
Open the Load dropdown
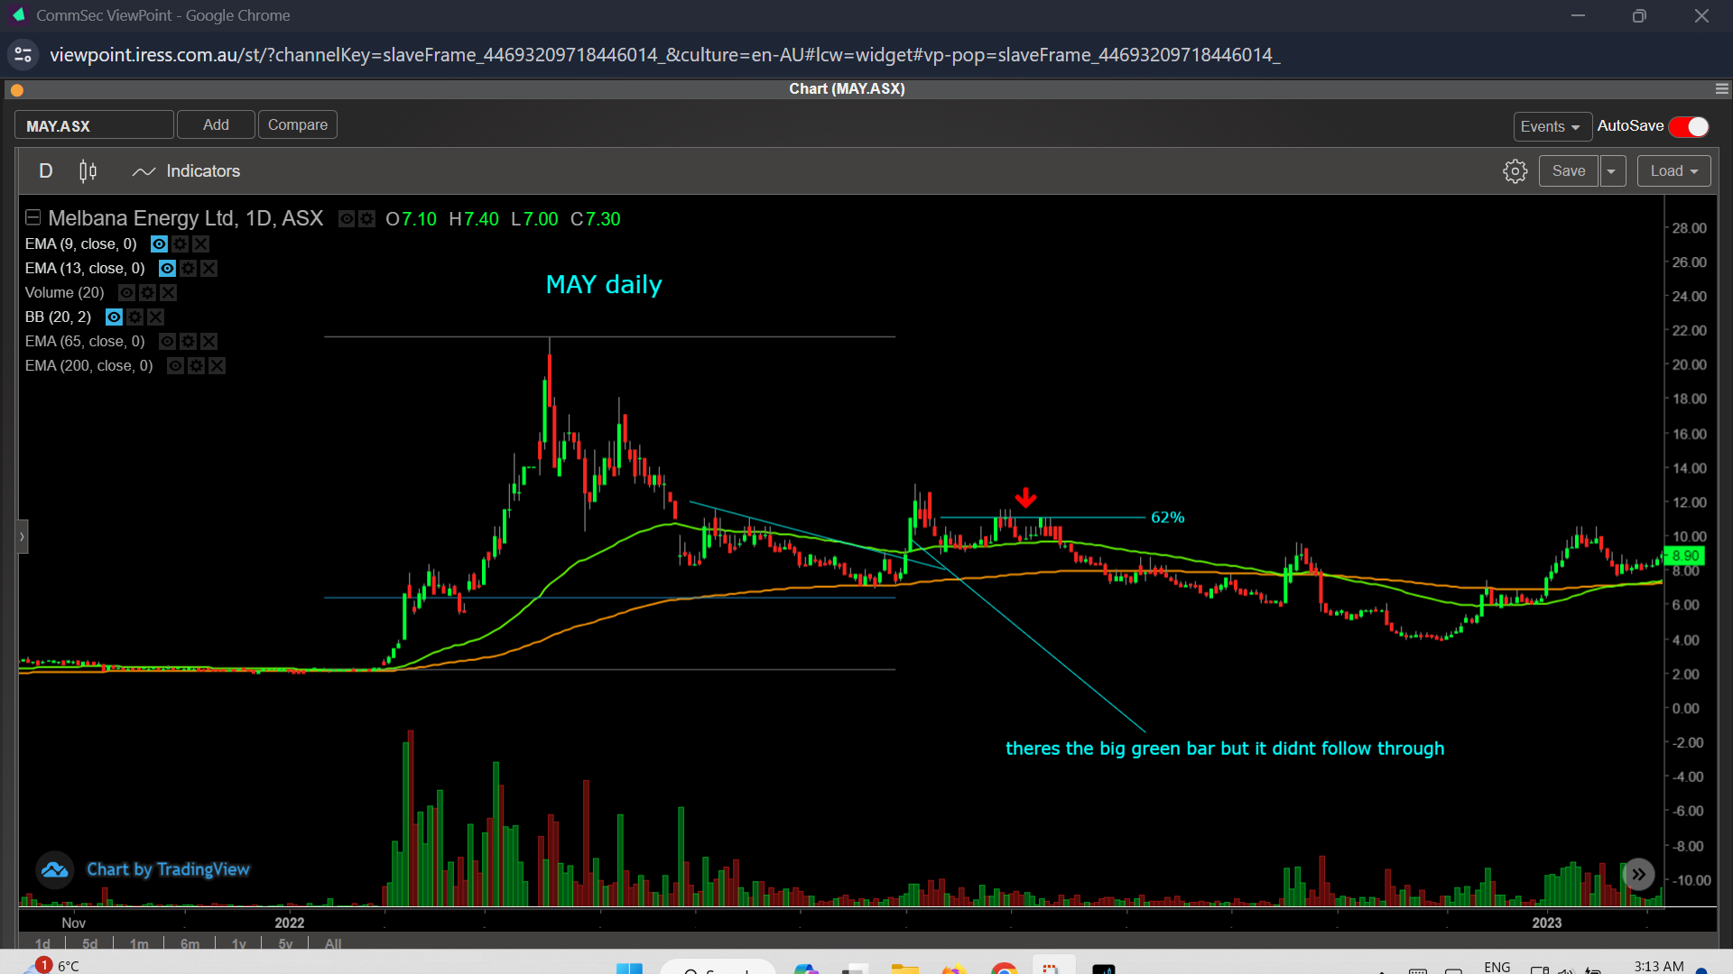(1673, 171)
